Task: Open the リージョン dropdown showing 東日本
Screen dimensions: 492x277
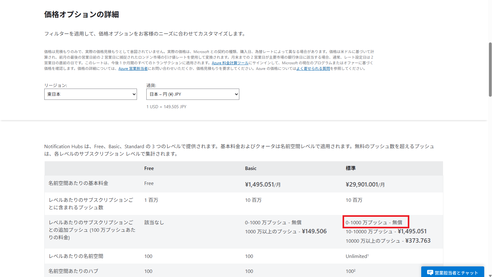Action: [90, 94]
